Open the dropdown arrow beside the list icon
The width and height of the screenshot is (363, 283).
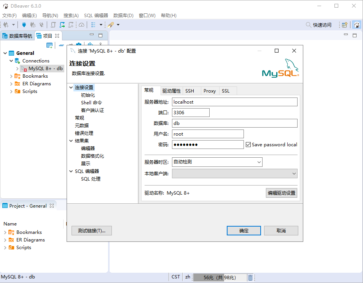(101, 25)
